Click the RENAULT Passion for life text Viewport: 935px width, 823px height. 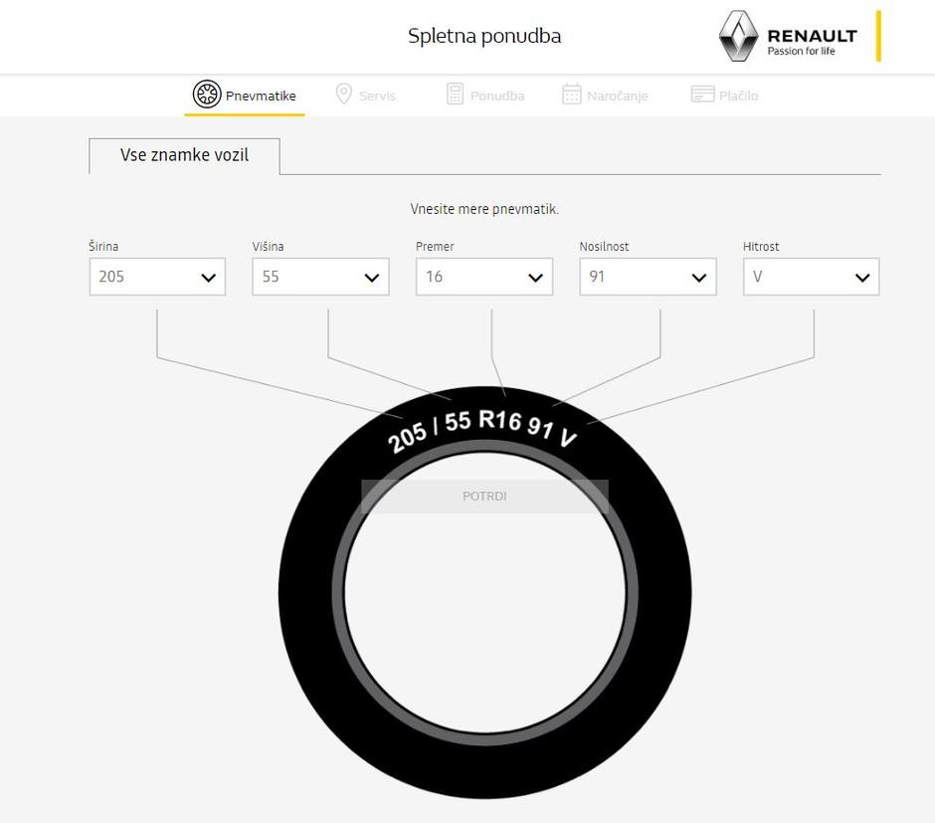[813, 42]
